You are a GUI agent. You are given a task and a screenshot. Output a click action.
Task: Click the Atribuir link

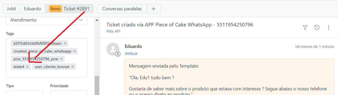pyautogui.click(x=131, y=54)
